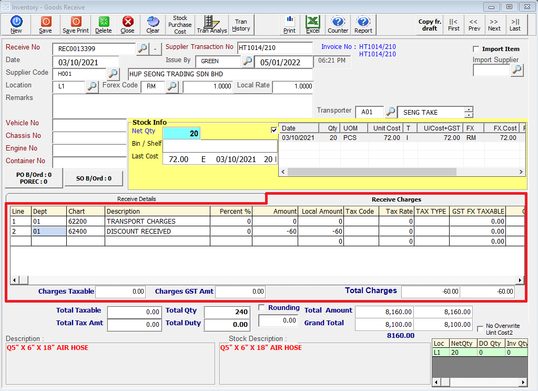Click Chart cell 62400
The width and height of the screenshot is (538, 391).
coord(85,232)
